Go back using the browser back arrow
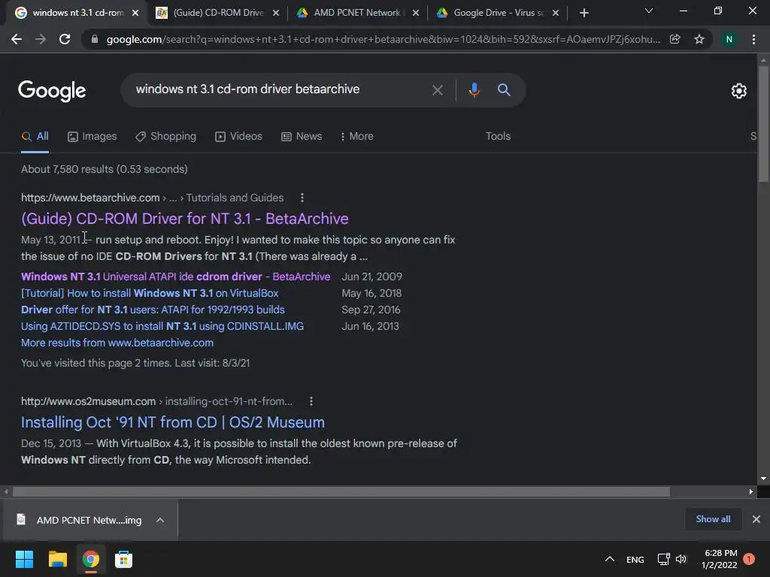Screen dimensions: 770x577 point(17,39)
